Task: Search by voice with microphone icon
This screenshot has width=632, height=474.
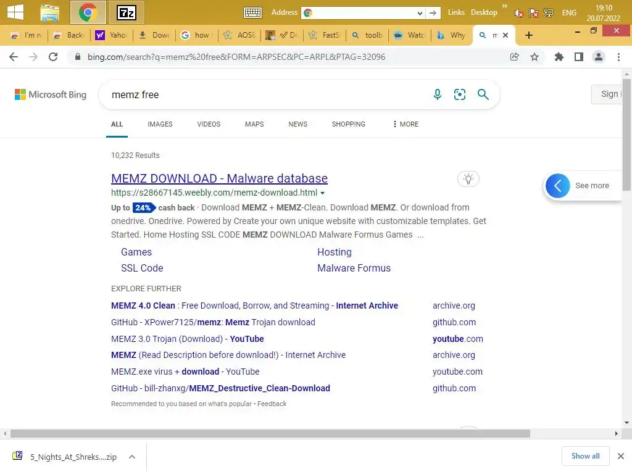Action: tap(438, 94)
